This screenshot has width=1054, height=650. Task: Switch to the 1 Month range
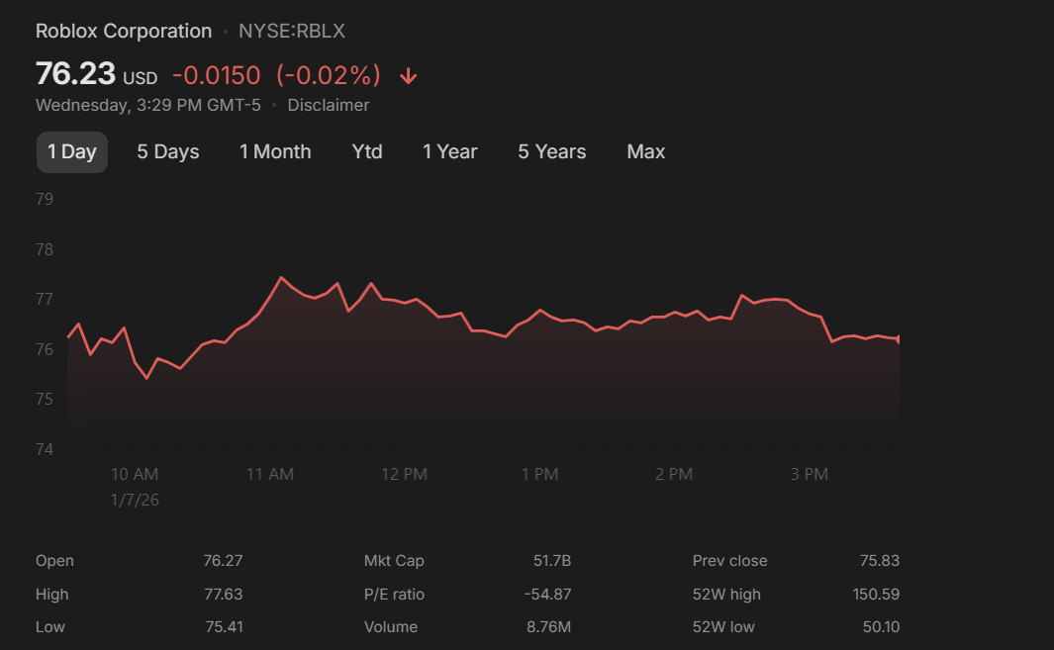coord(275,152)
